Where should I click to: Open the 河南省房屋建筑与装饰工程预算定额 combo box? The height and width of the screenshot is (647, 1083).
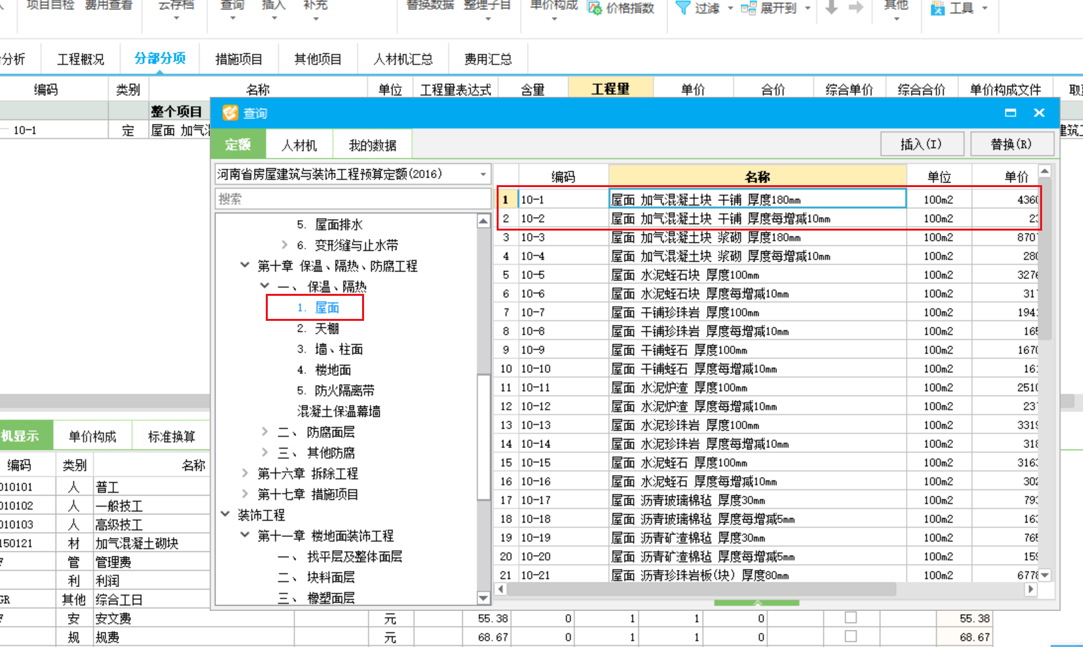coord(353,174)
